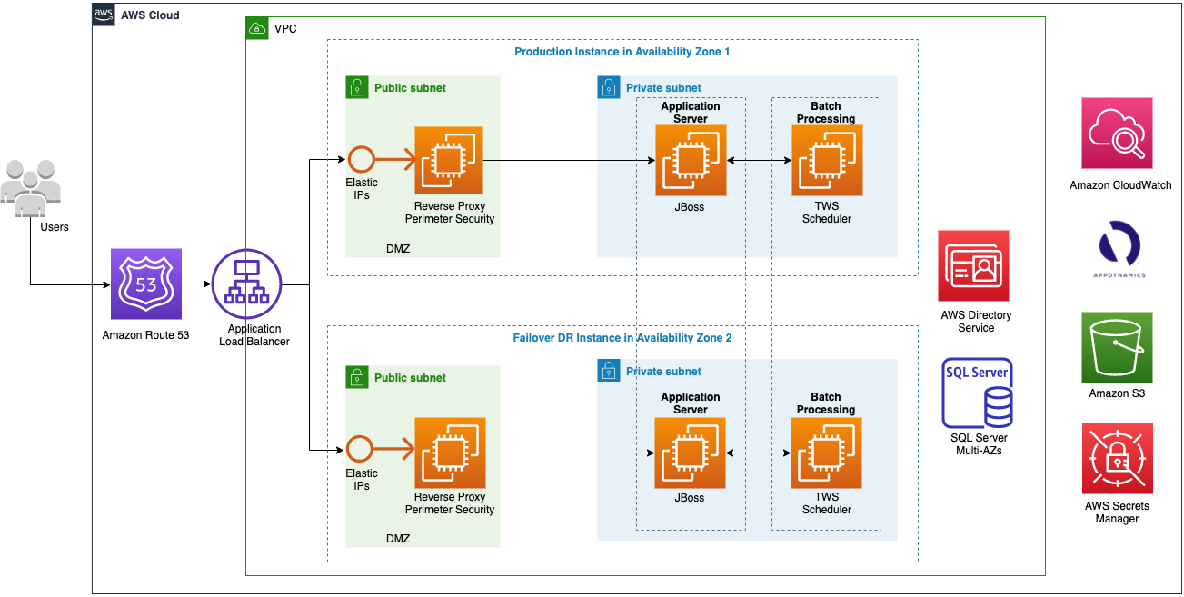Viewport: 1184px width, 597px height.
Task: Click 'Batch Processing' heading in Availability Zone 1
Action: pos(826,113)
